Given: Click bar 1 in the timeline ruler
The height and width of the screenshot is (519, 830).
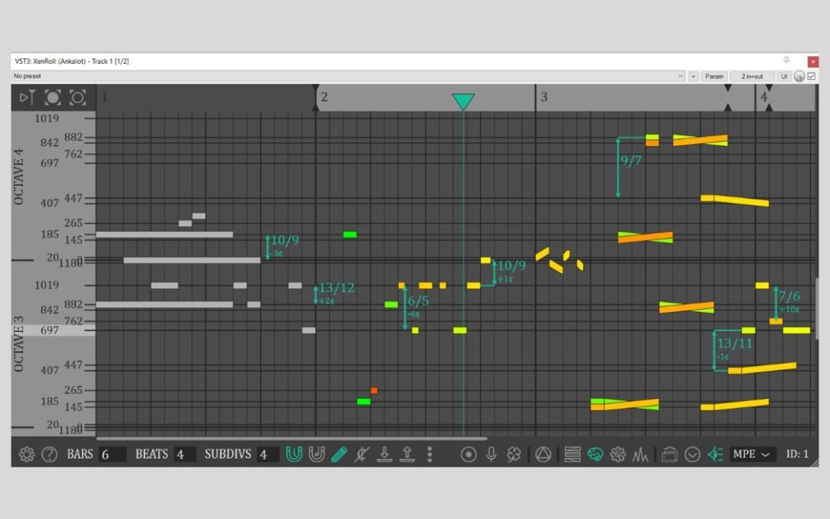Looking at the screenshot, I should pyautogui.click(x=105, y=98).
